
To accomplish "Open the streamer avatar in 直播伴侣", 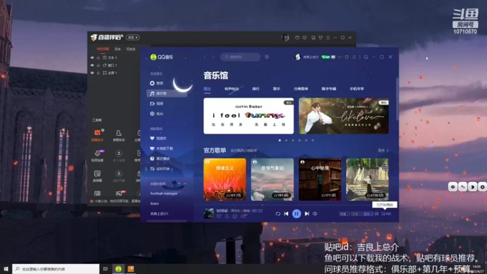I will (285, 38).
